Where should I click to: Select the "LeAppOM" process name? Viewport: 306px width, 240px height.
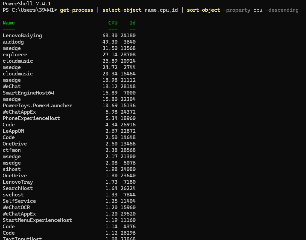[13, 131]
